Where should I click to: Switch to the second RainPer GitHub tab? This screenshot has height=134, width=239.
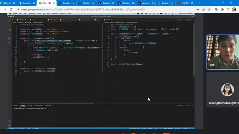point(86,3)
